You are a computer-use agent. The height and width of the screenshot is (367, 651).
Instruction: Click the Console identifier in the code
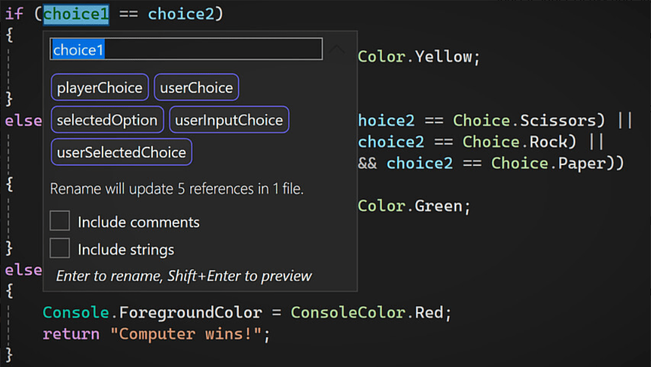(75, 312)
